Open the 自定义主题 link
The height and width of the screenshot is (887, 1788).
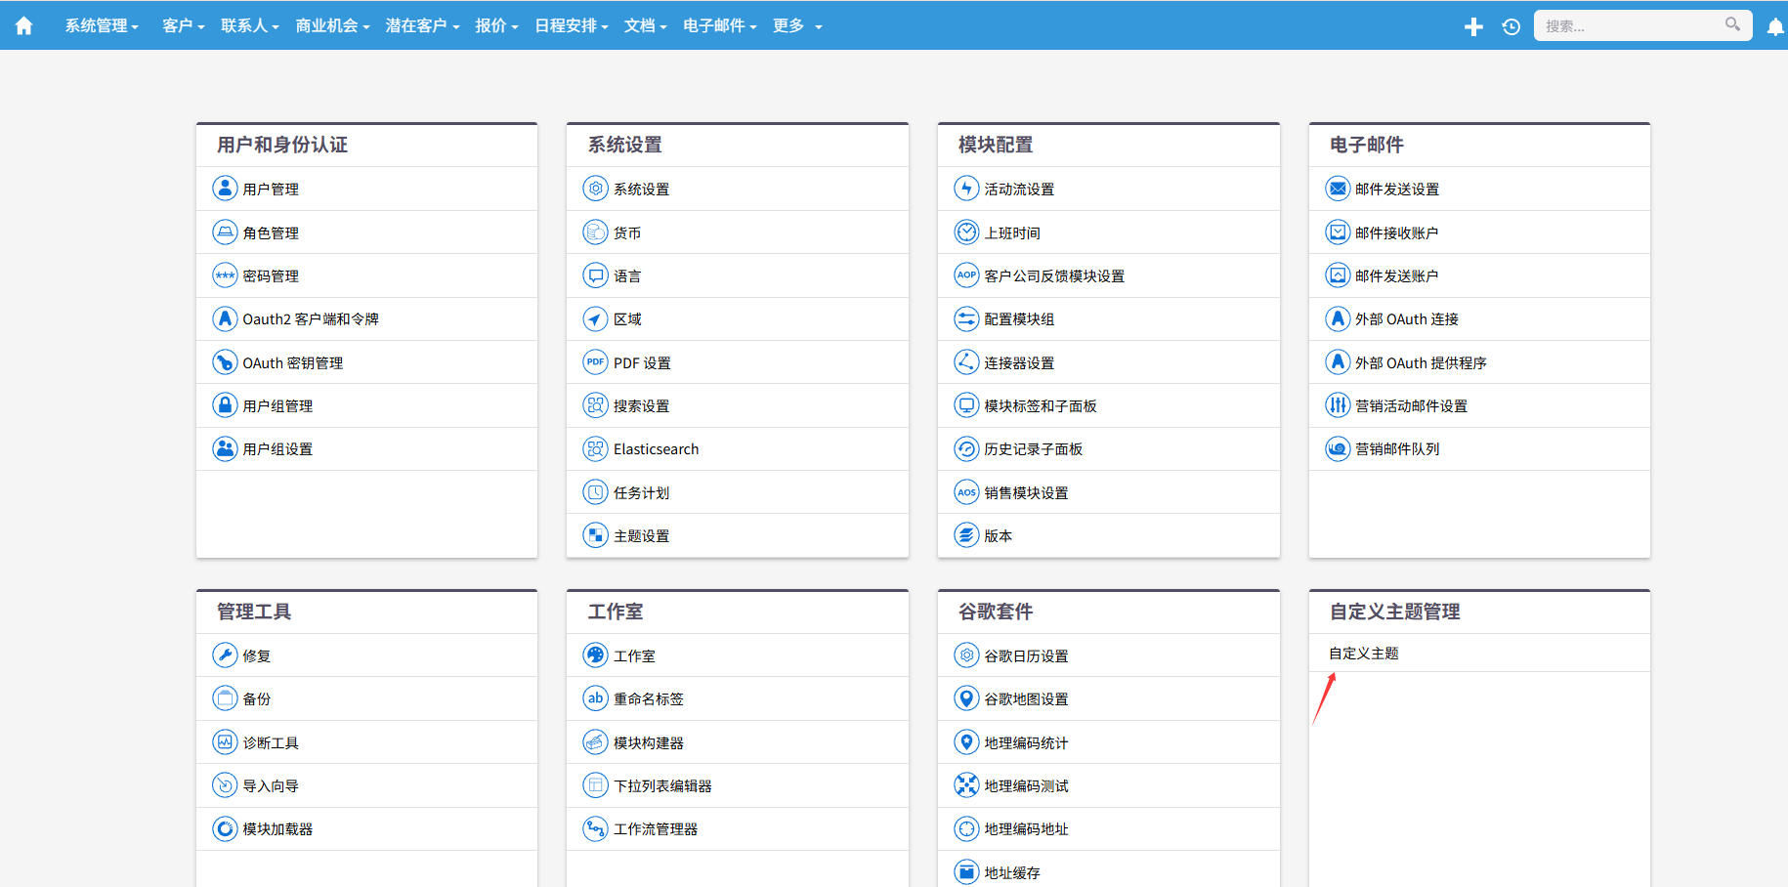[x=1364, y=653]
